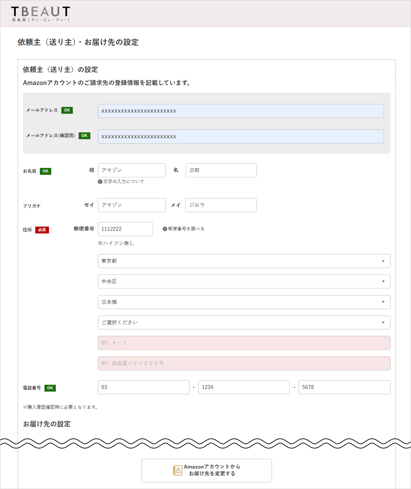The height and width of the screenshot is (489, 411).
Task: Click the phone field containing 5678
Action: [x=345, y=387]
